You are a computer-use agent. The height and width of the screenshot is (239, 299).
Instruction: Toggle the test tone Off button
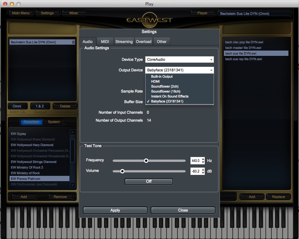(x=149, y=181)
